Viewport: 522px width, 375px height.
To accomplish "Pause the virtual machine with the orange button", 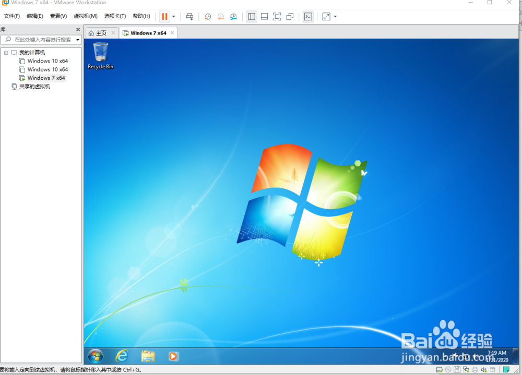I will coord(164,16).
